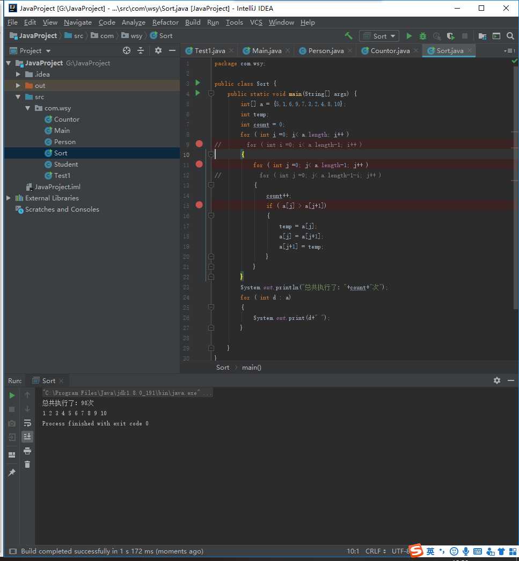Toggle scroll to end in Run console

(x=27, y=437)
